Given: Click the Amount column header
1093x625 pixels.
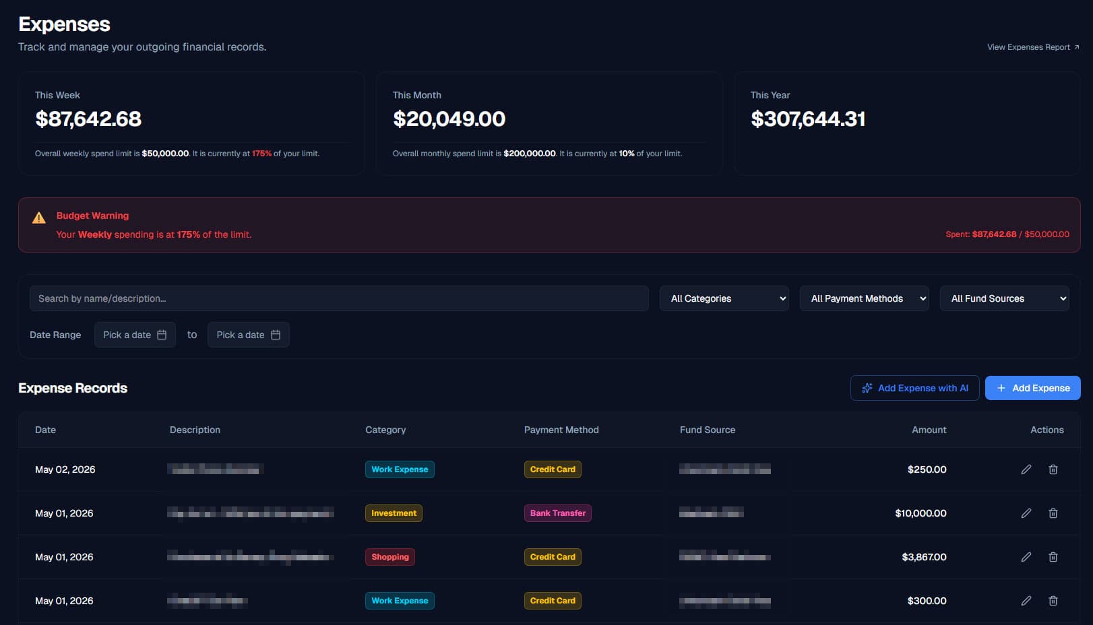Looking at the screenshot, I should pyautogui.click(x=929, y=430).
